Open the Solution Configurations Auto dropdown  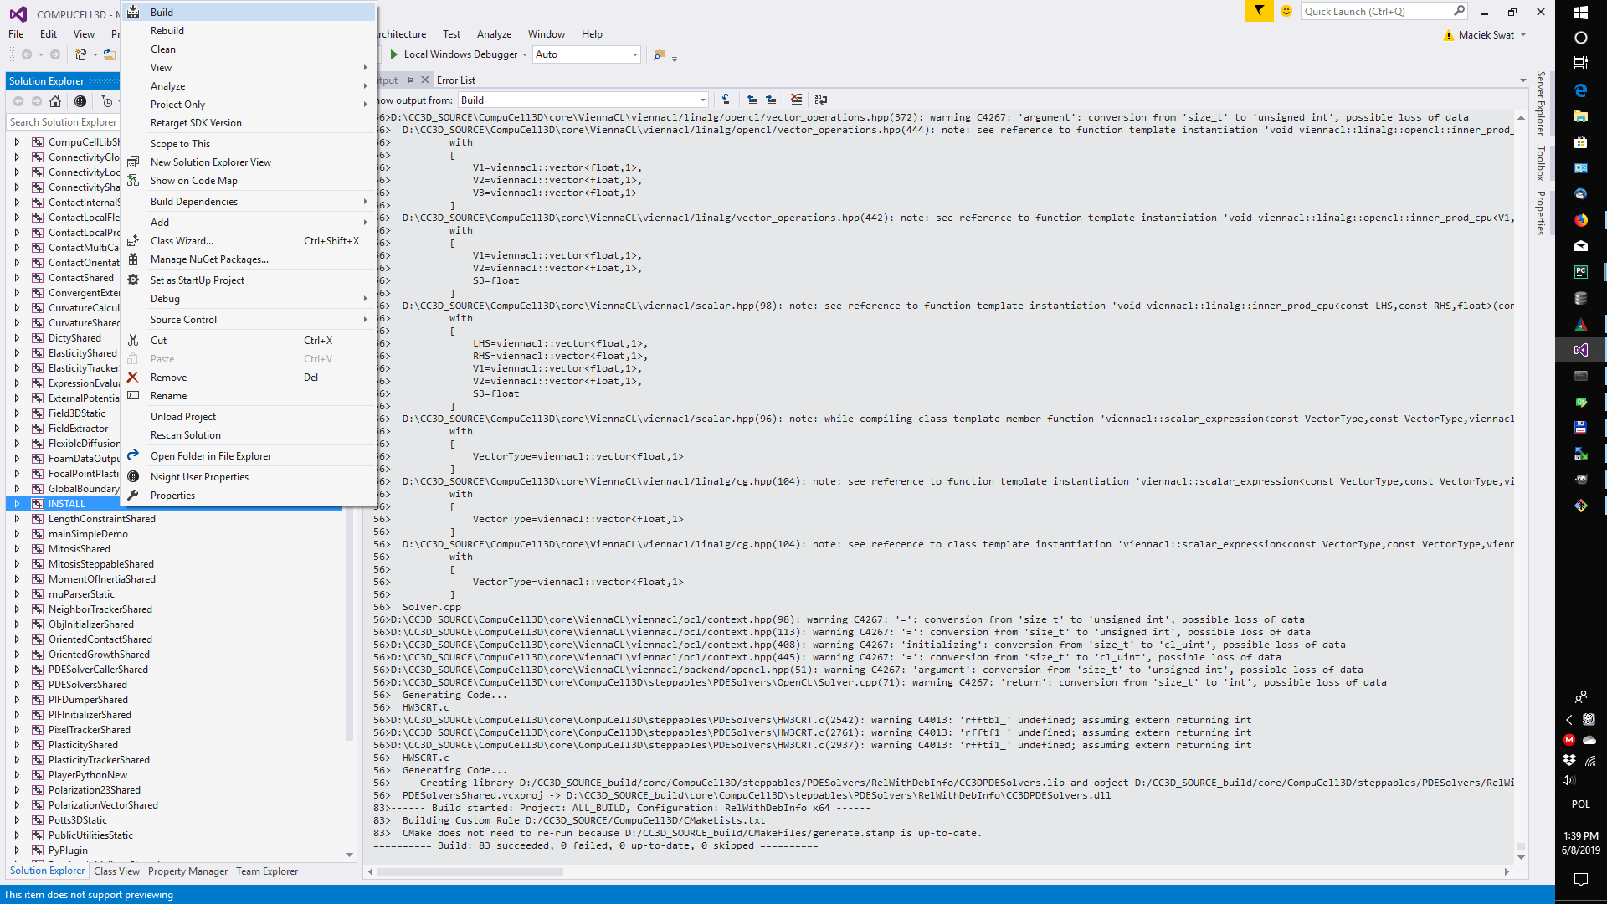click(634, 54)
